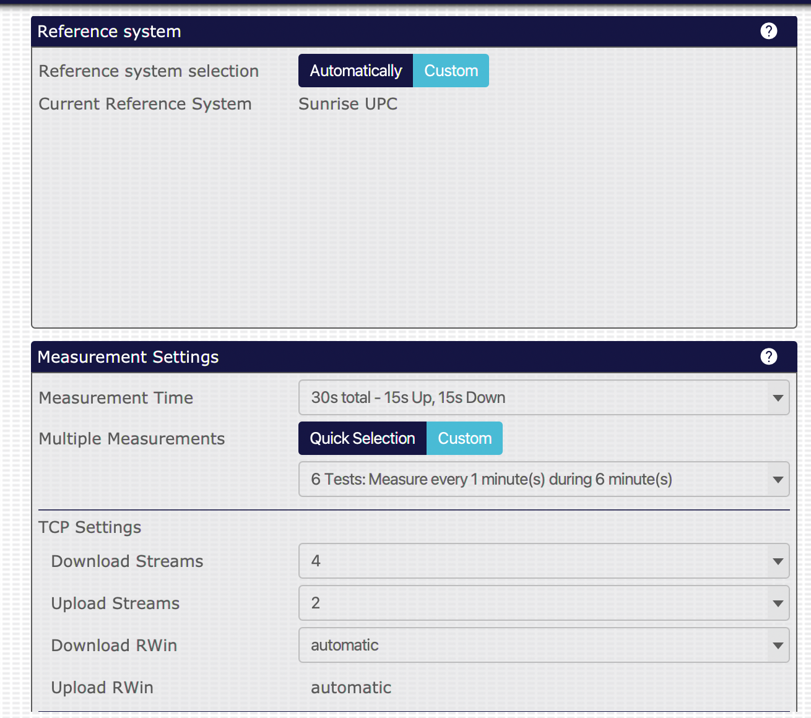
Task: Click the TCP Settings section label
Action: pyautogui.click(x=90, y=527)
